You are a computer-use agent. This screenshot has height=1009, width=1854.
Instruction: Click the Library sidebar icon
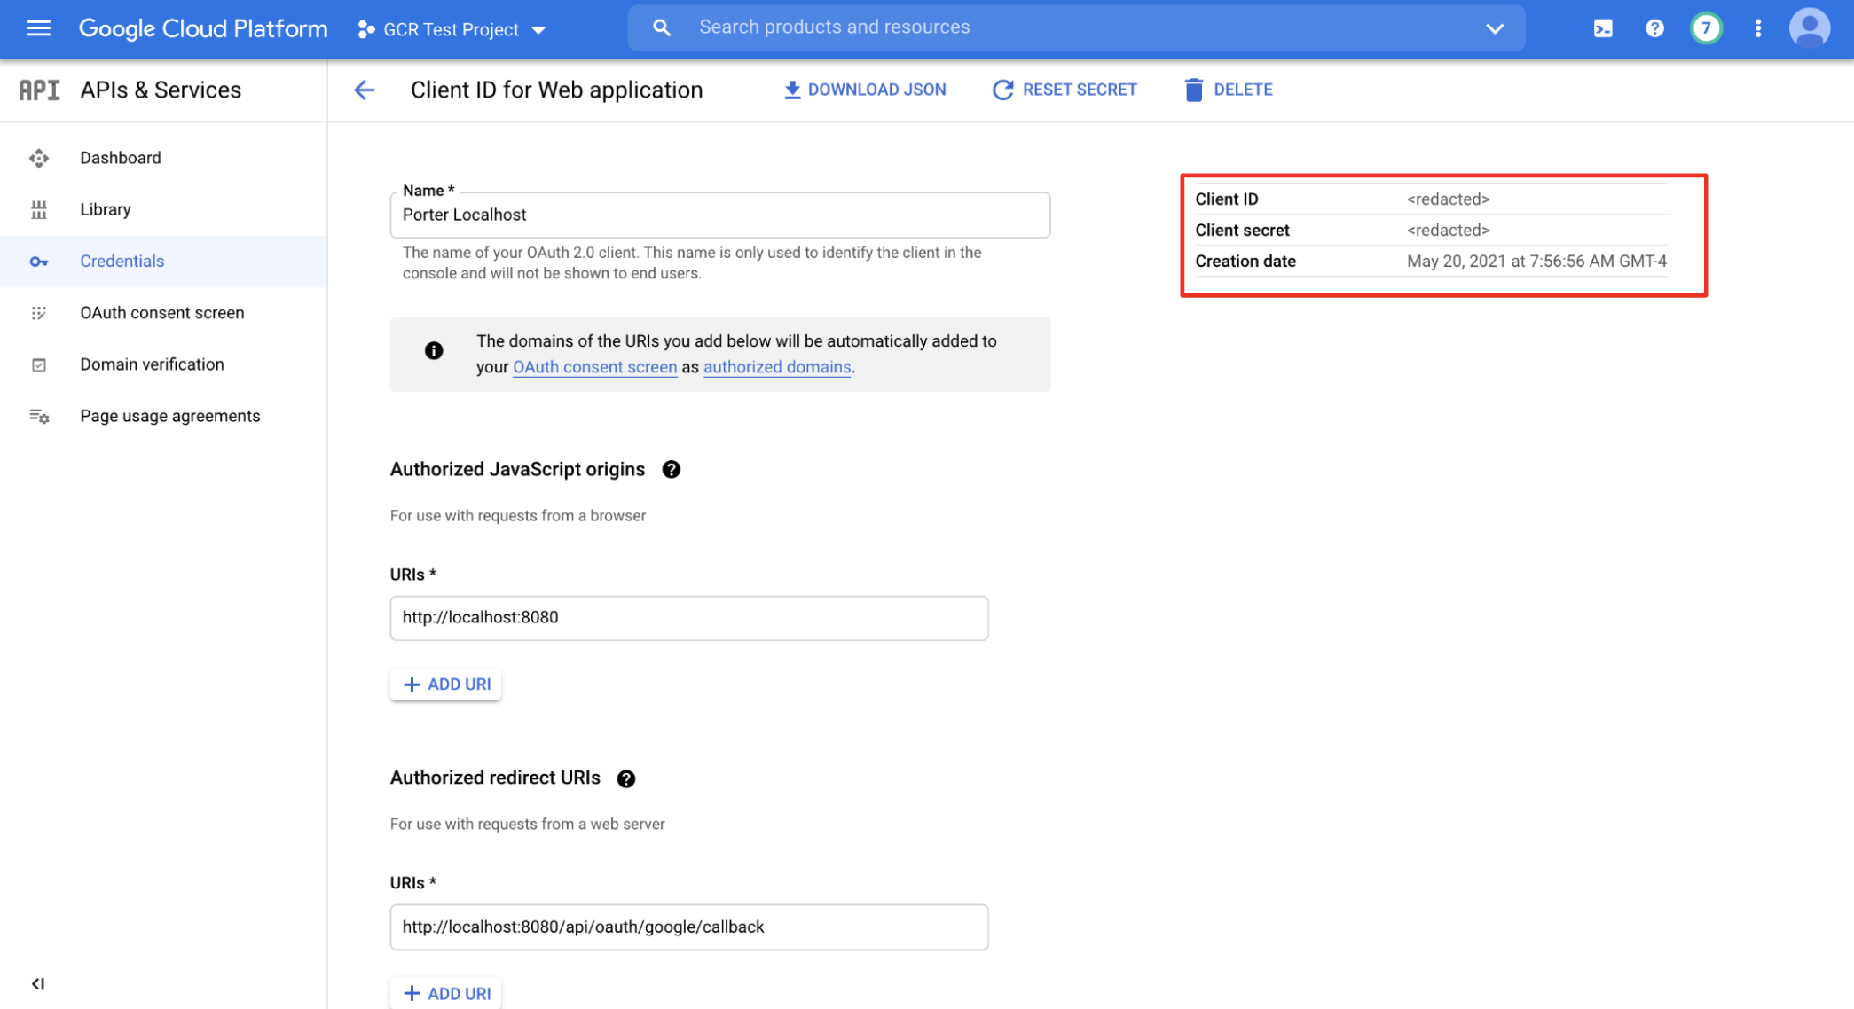39,209
